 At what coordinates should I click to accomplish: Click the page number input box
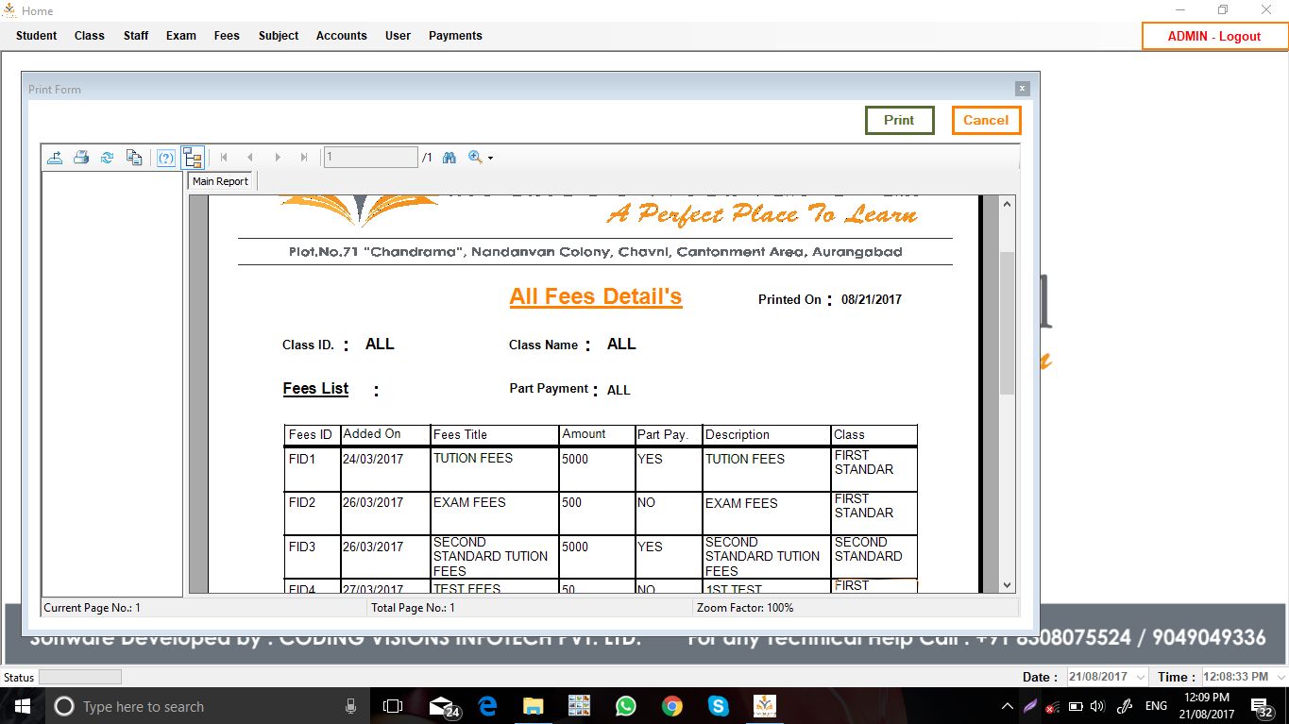[x=371, y=158]
